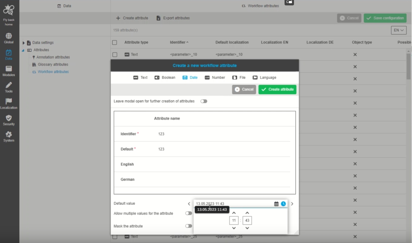Open the Data section in sidebar

click(x=9, y=55)
